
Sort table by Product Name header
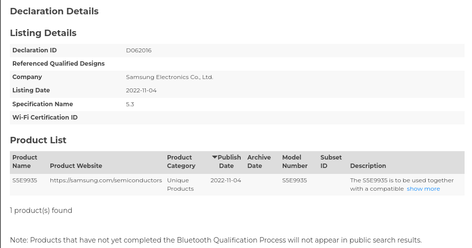[25, 162]
